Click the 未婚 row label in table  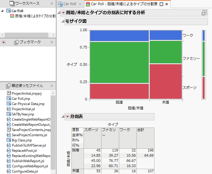pyautogui.click(x=75, y=171)
